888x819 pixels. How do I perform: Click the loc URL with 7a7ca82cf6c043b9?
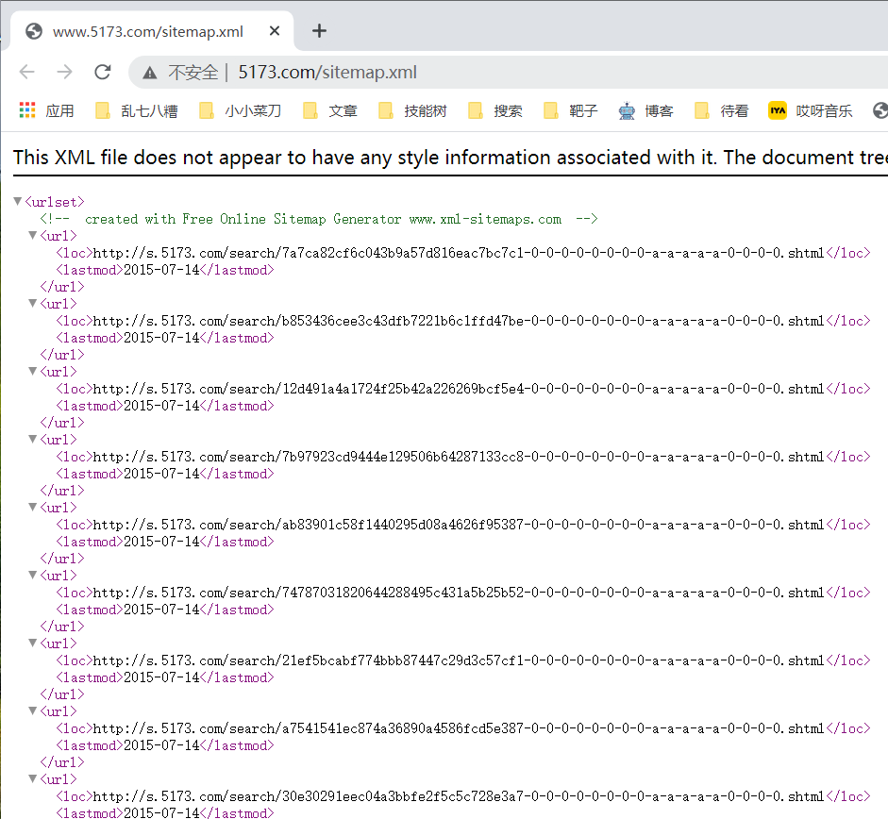[459, 253]
